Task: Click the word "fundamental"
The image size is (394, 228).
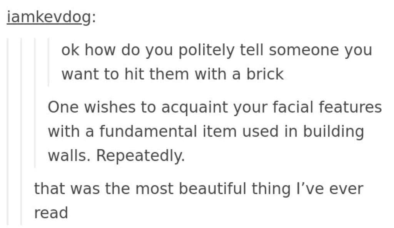Action: click(x=148, y=131)
